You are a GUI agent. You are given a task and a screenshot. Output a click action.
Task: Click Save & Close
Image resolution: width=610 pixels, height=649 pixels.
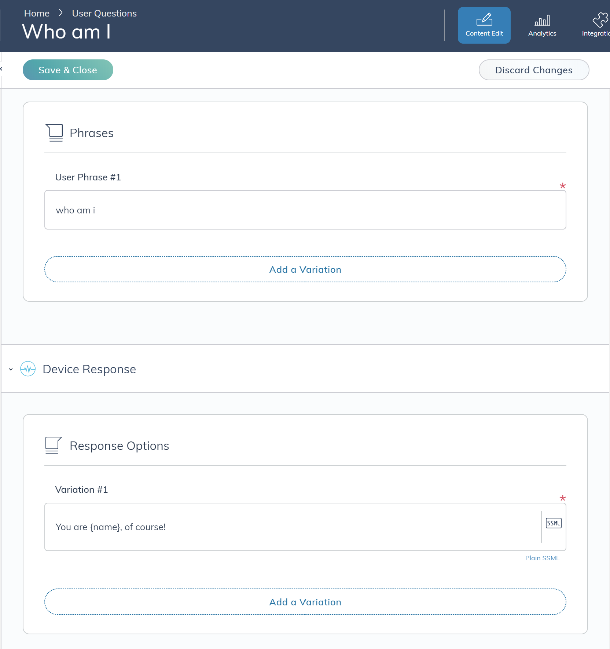[68, 70]
